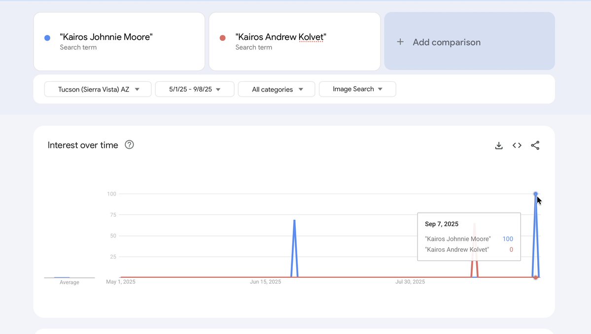Open the embed code icon
The image size is (591, 334).
click(x=517, y=145)
